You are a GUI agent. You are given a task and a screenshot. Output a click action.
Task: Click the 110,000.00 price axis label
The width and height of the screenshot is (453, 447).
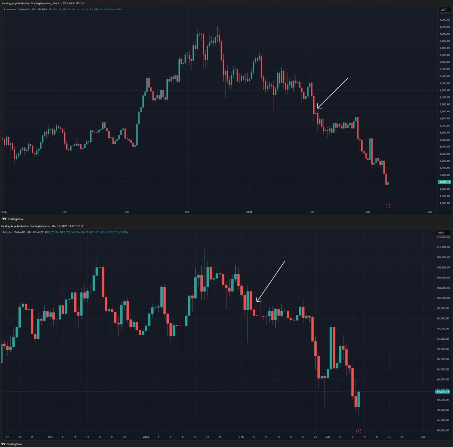443,247
